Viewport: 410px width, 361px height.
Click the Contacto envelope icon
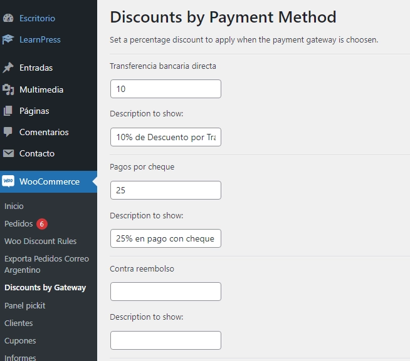(x=8, y=153)
